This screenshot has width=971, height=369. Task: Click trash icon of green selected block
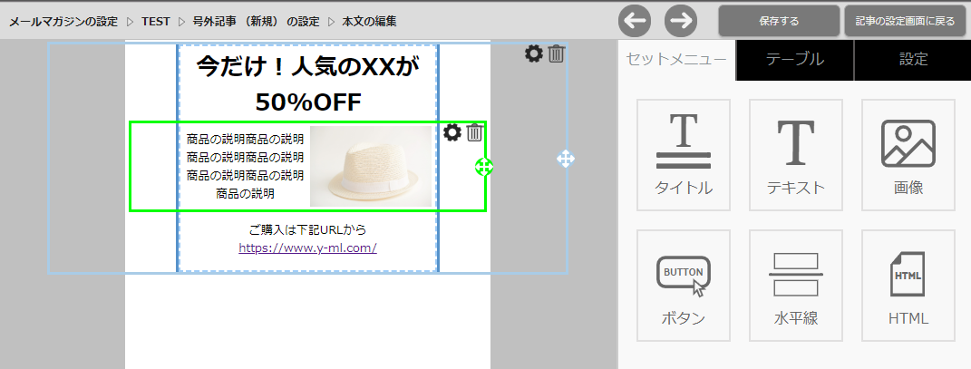(474, 133)
